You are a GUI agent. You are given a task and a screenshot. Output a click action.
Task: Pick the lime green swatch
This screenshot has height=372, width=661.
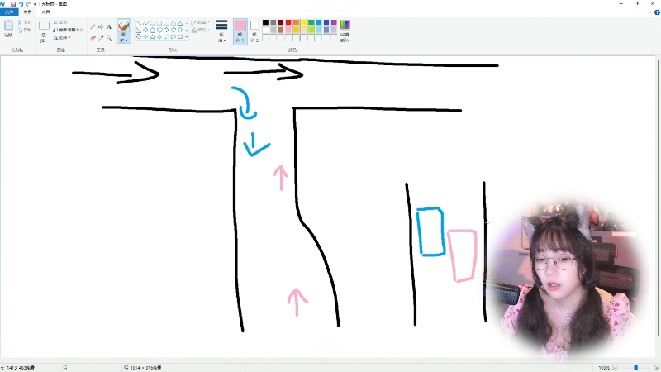(x=311, y=30)
